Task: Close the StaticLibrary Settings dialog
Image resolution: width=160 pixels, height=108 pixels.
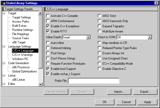Action: (x=157, y=3)
